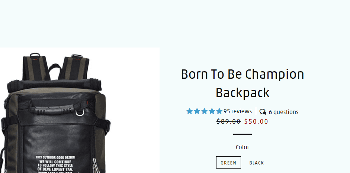
Task: Click the short black divider line under the price
Action: pyautogui.click(x=243, y=134)
